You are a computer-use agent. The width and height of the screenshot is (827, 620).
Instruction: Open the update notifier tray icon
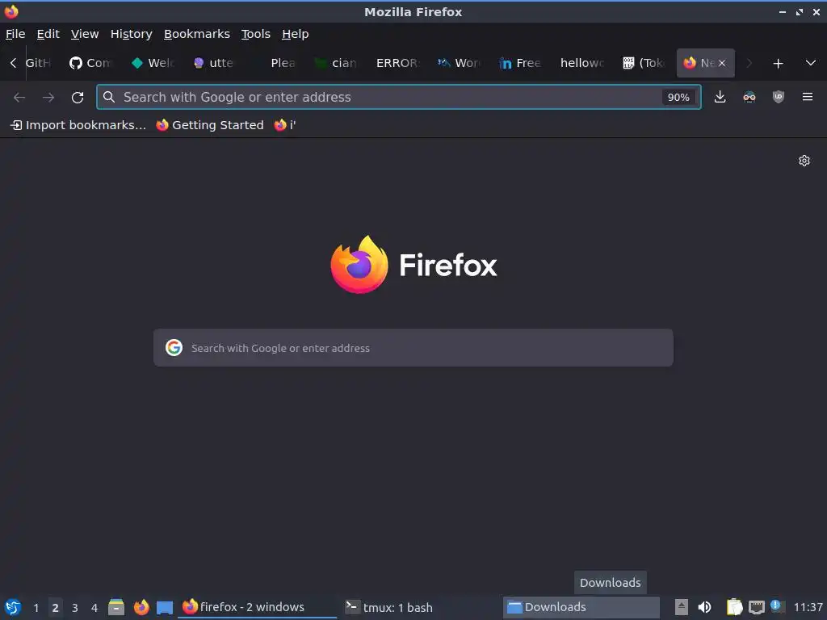[777, 605]
